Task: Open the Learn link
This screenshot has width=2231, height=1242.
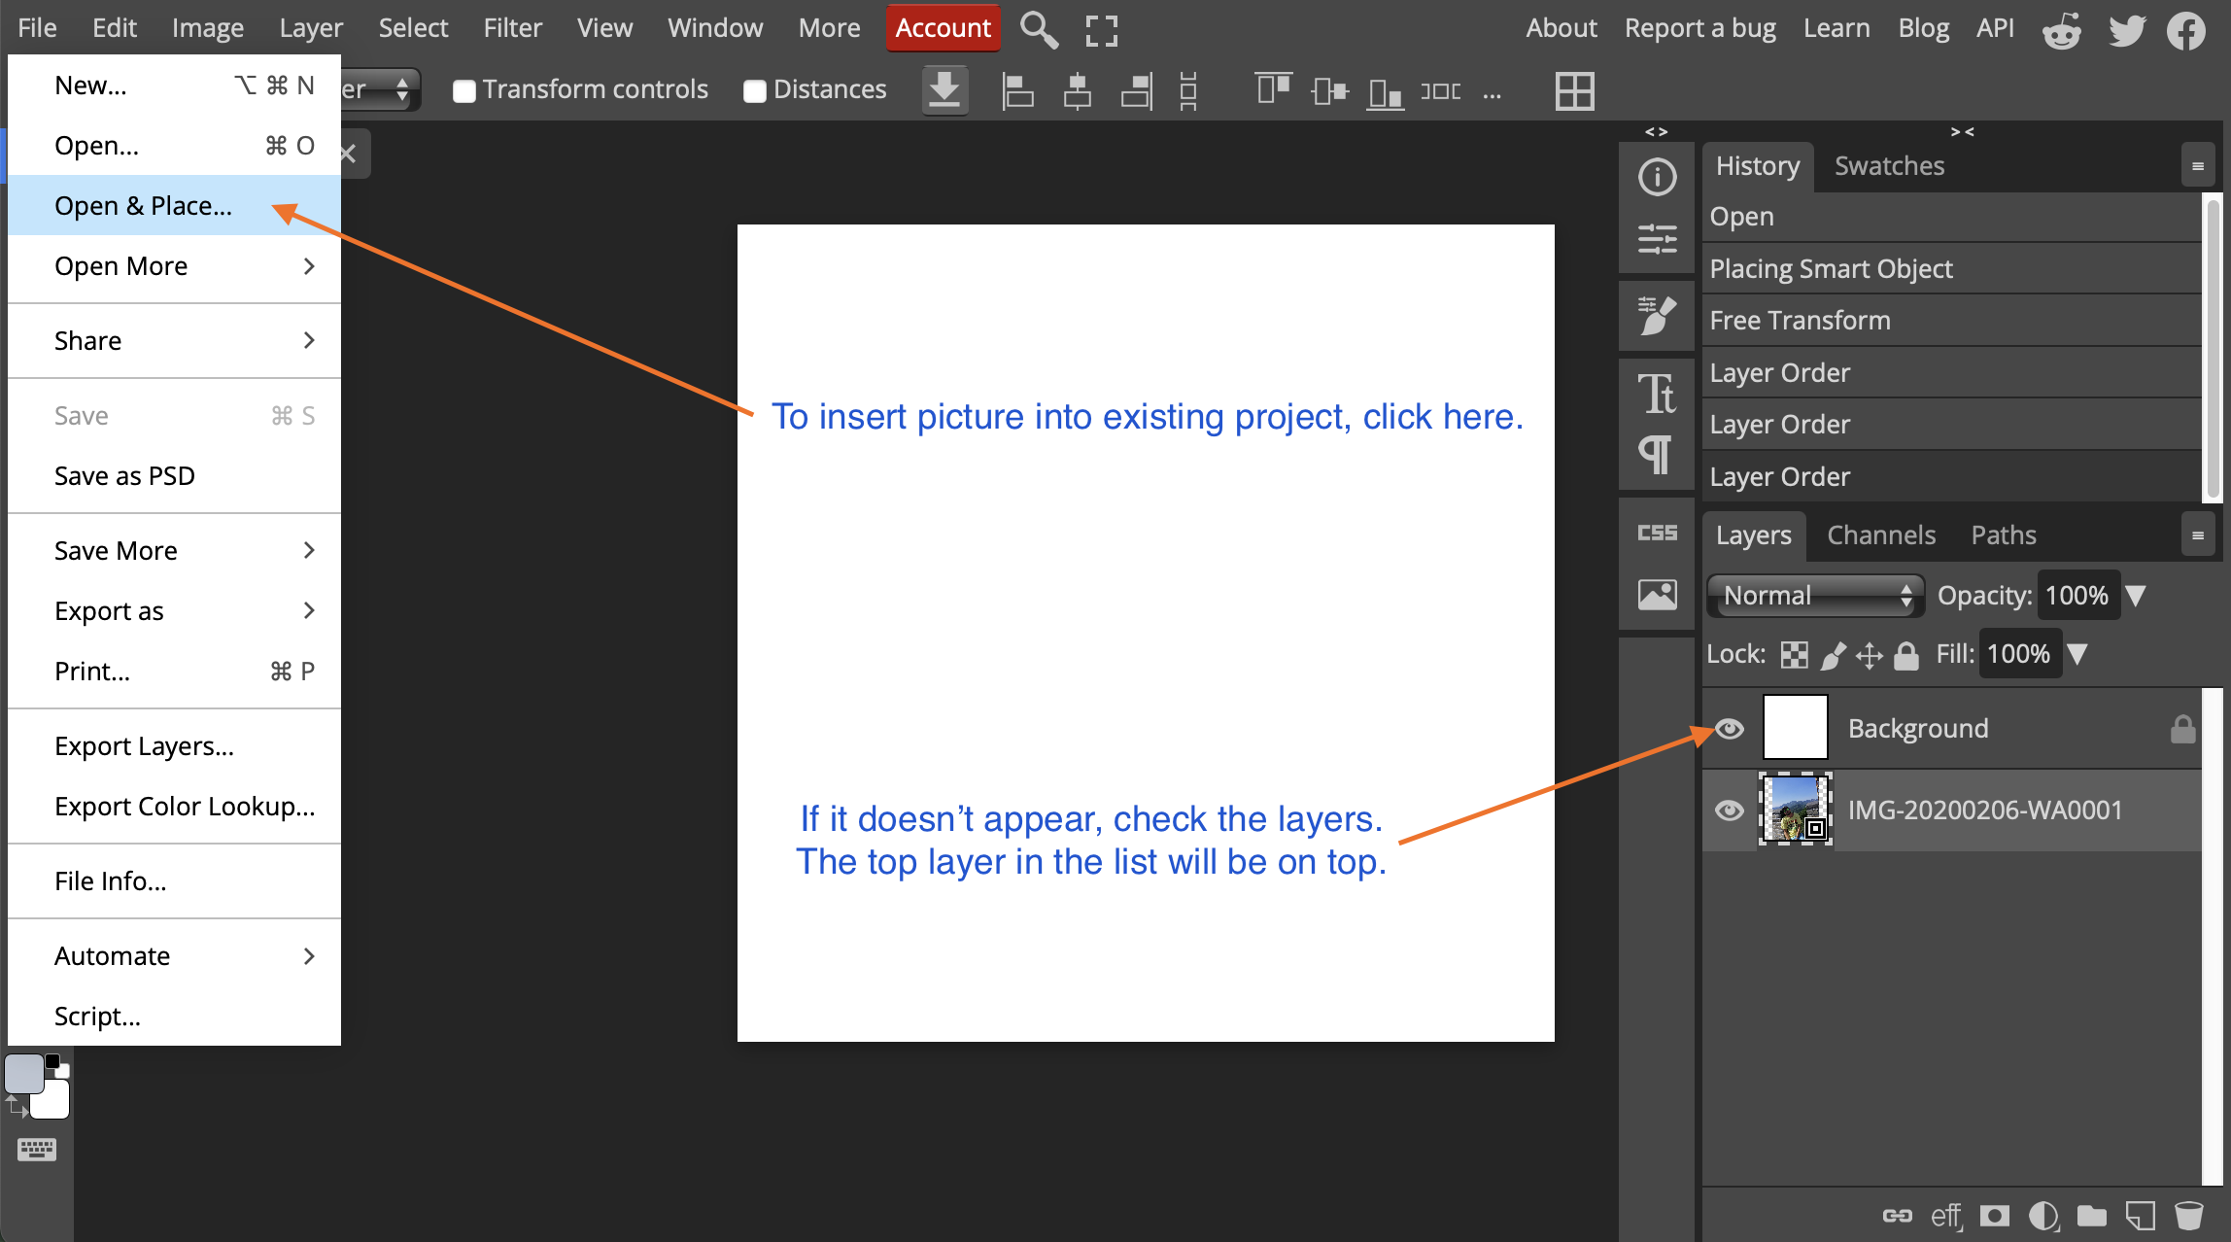Action: click(x=1836, y=28)
